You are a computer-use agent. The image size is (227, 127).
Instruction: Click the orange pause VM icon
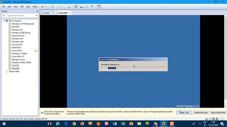pos(43,7)
